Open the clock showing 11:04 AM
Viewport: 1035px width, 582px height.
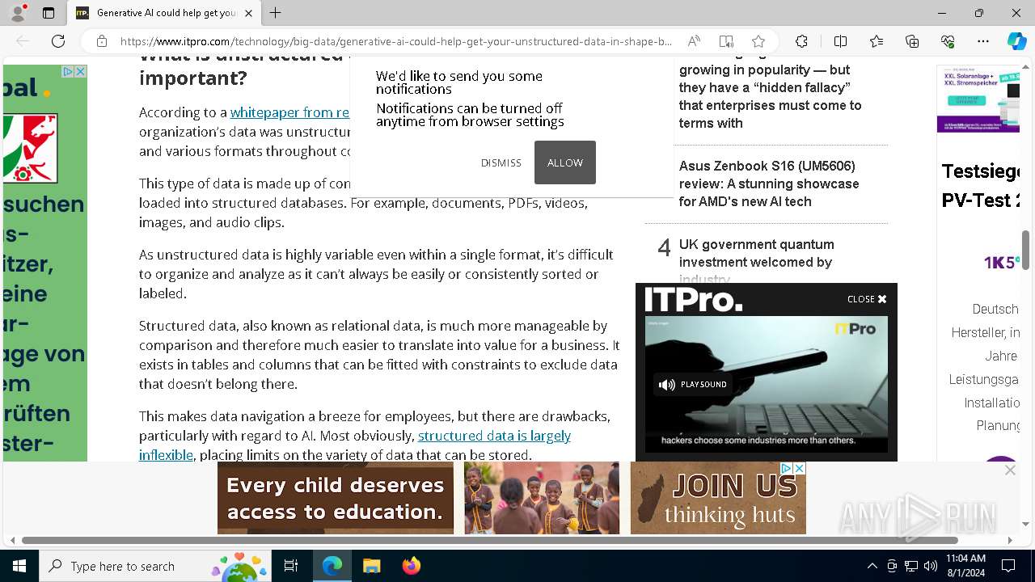(965, 566)
